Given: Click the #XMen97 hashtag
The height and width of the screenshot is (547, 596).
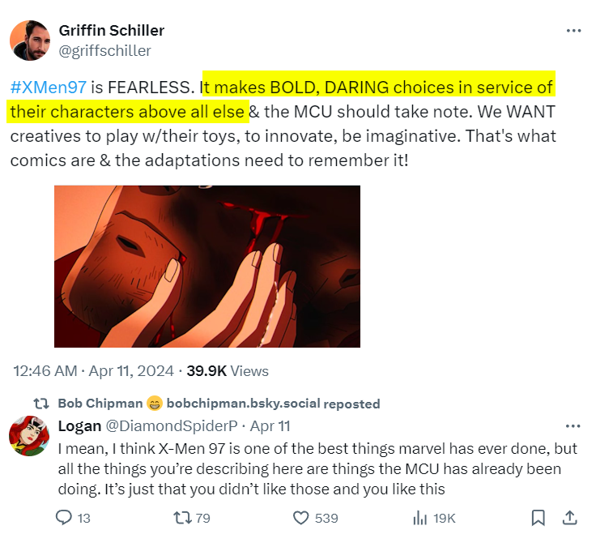Looking at the screenshot, I should coord(49,88).
